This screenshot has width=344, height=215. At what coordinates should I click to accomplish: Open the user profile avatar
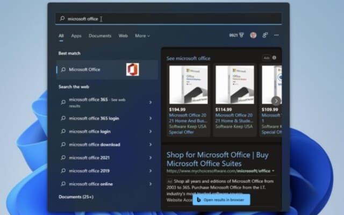(x=253, y=35)
